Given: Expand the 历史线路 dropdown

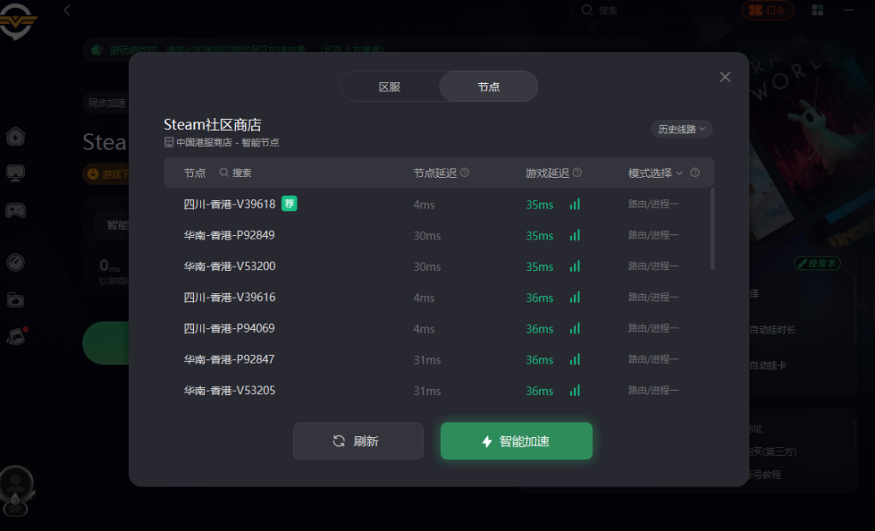Looking at the screenshot, I should click(681, 129).
